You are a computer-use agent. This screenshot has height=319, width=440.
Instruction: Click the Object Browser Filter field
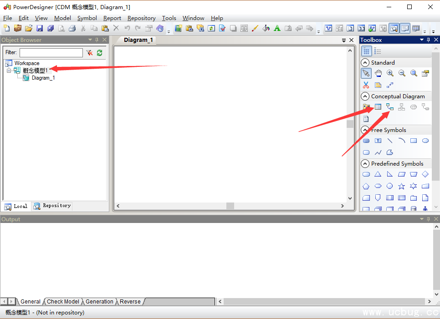tap(51, 53)
